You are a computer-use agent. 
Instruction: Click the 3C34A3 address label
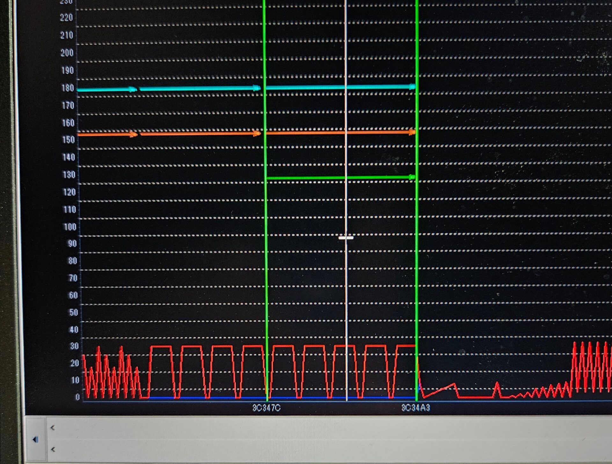click(x=416, y=408)
